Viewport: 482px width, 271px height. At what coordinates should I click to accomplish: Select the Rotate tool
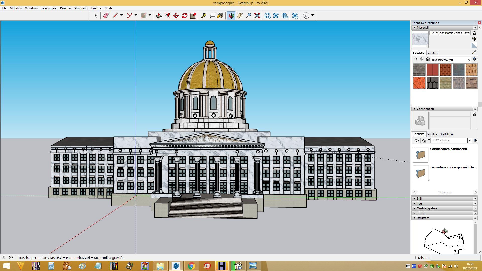185,16
